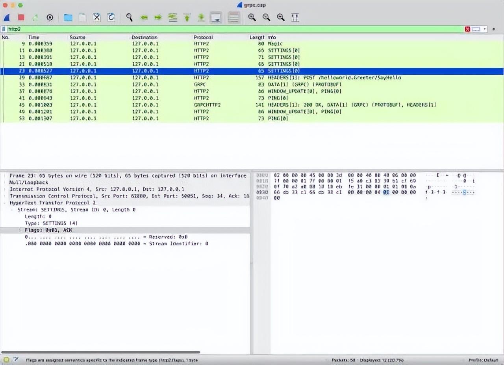Select packet 29 POST SayHello HEADERS
The width and height of the screenshot is (504, 365).
pyautogui.click(x=252, y=77)
